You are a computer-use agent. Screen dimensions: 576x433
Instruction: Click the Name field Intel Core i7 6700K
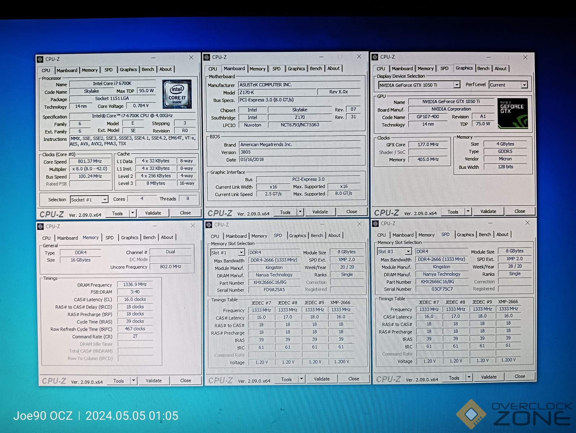point(112,83)
